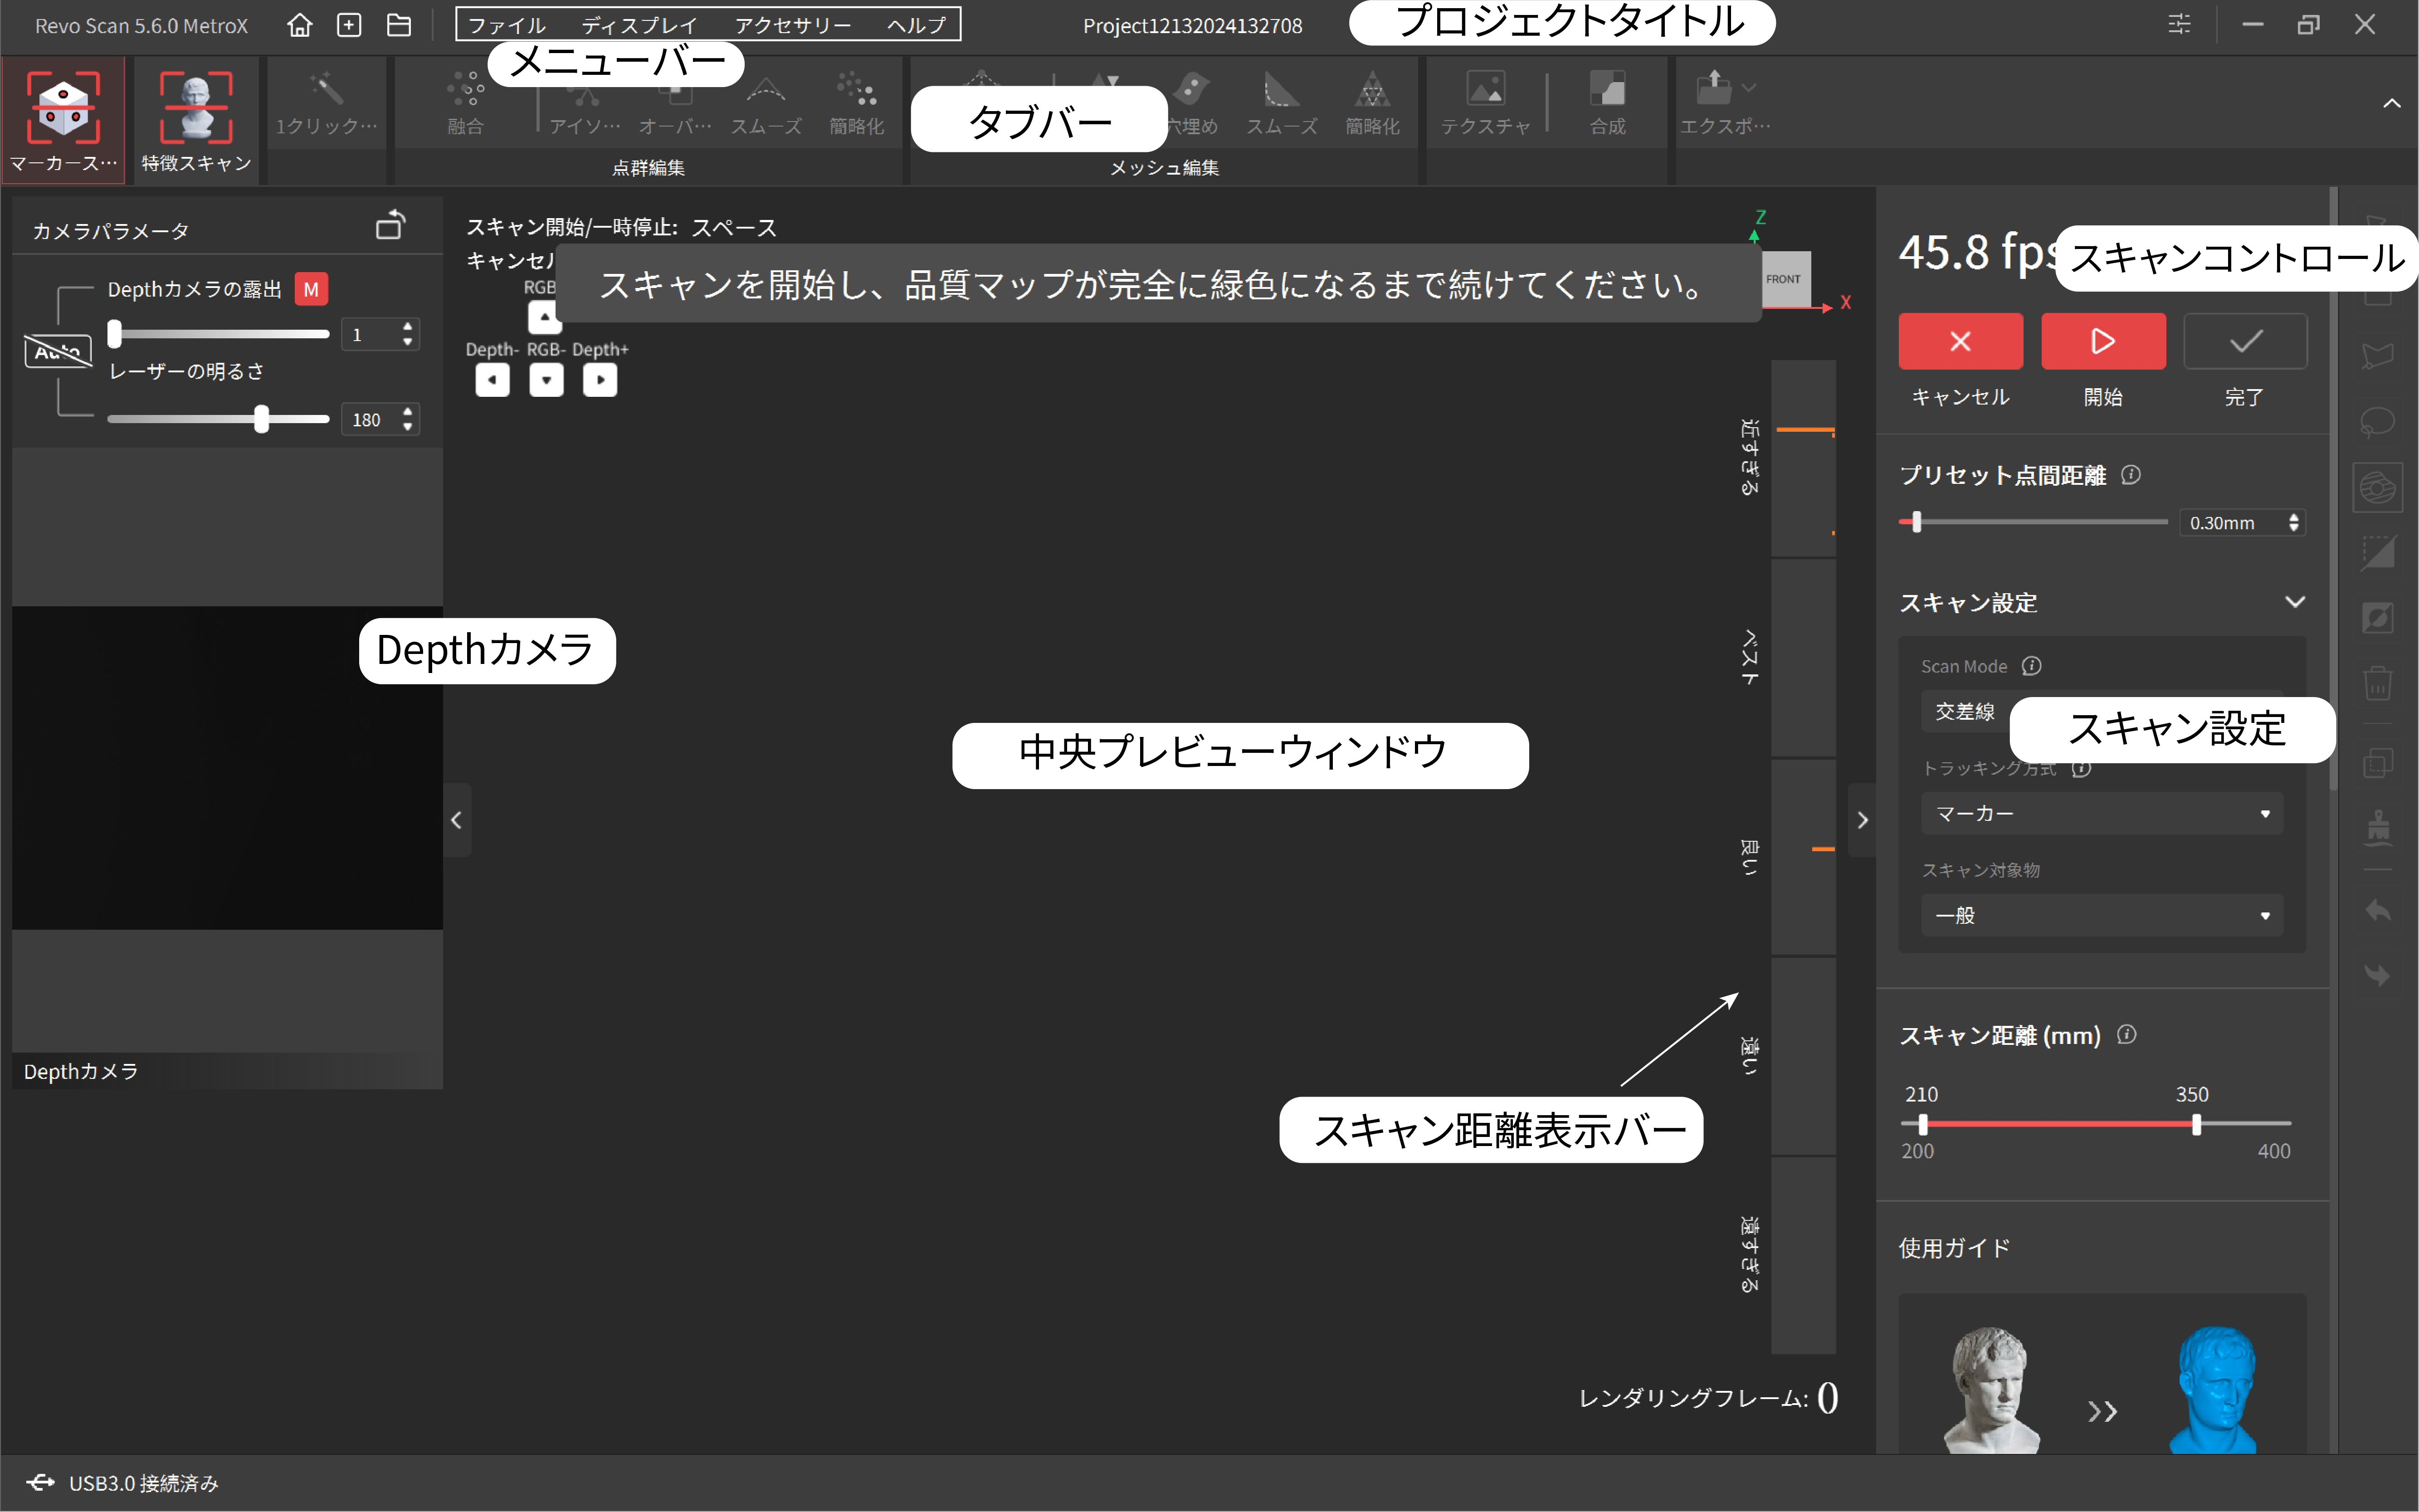Select the Marker Scan mode icon
2419x1512 pixels.
pyautogui.click(x=63, y=106)
